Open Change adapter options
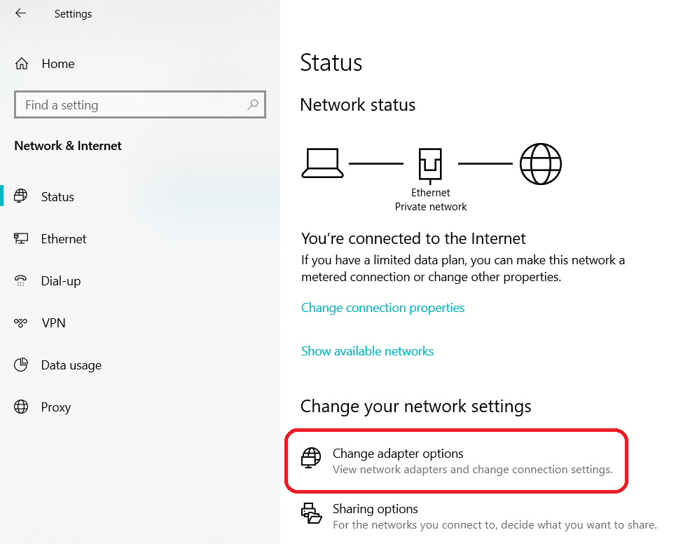697x544 pixels. [398, 454]
